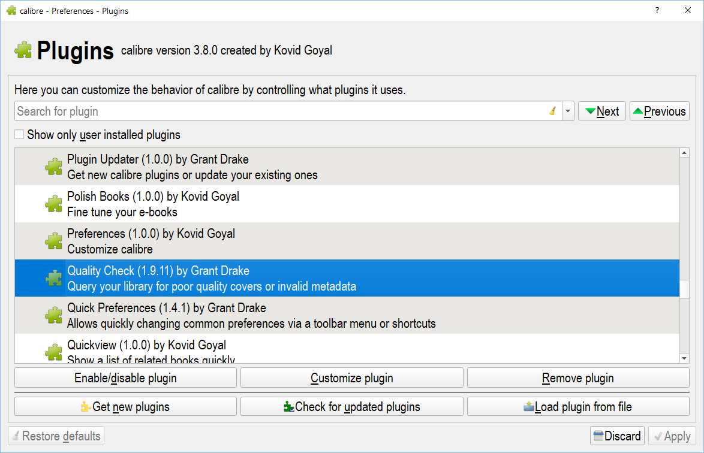Image resolution: width=704 pixels, height=453 pixels.
Task: Check for updated plugins
Action: [352, 407]
